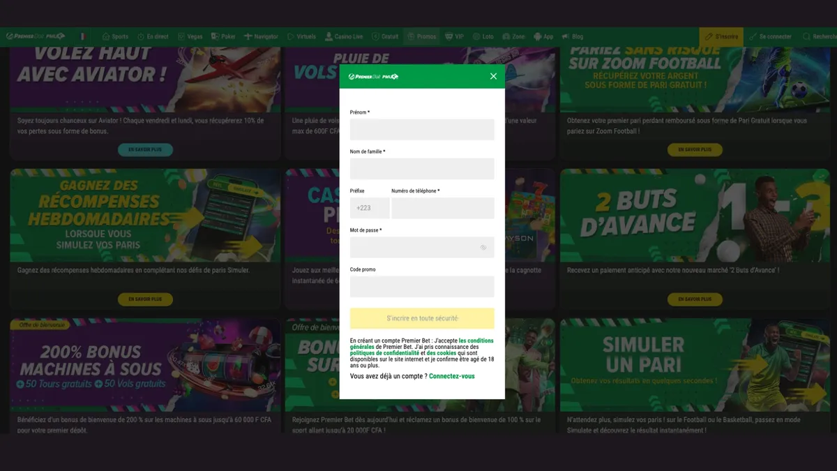Open the des cookies link

pyautogui.click(x=441, y=353)
